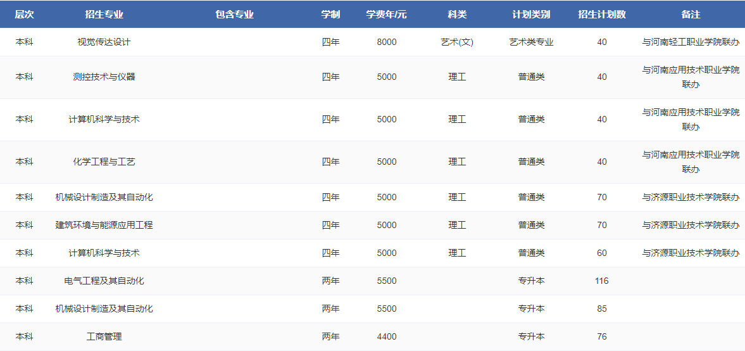
Task: Click the 层次 column header
Action: (24, 14)
